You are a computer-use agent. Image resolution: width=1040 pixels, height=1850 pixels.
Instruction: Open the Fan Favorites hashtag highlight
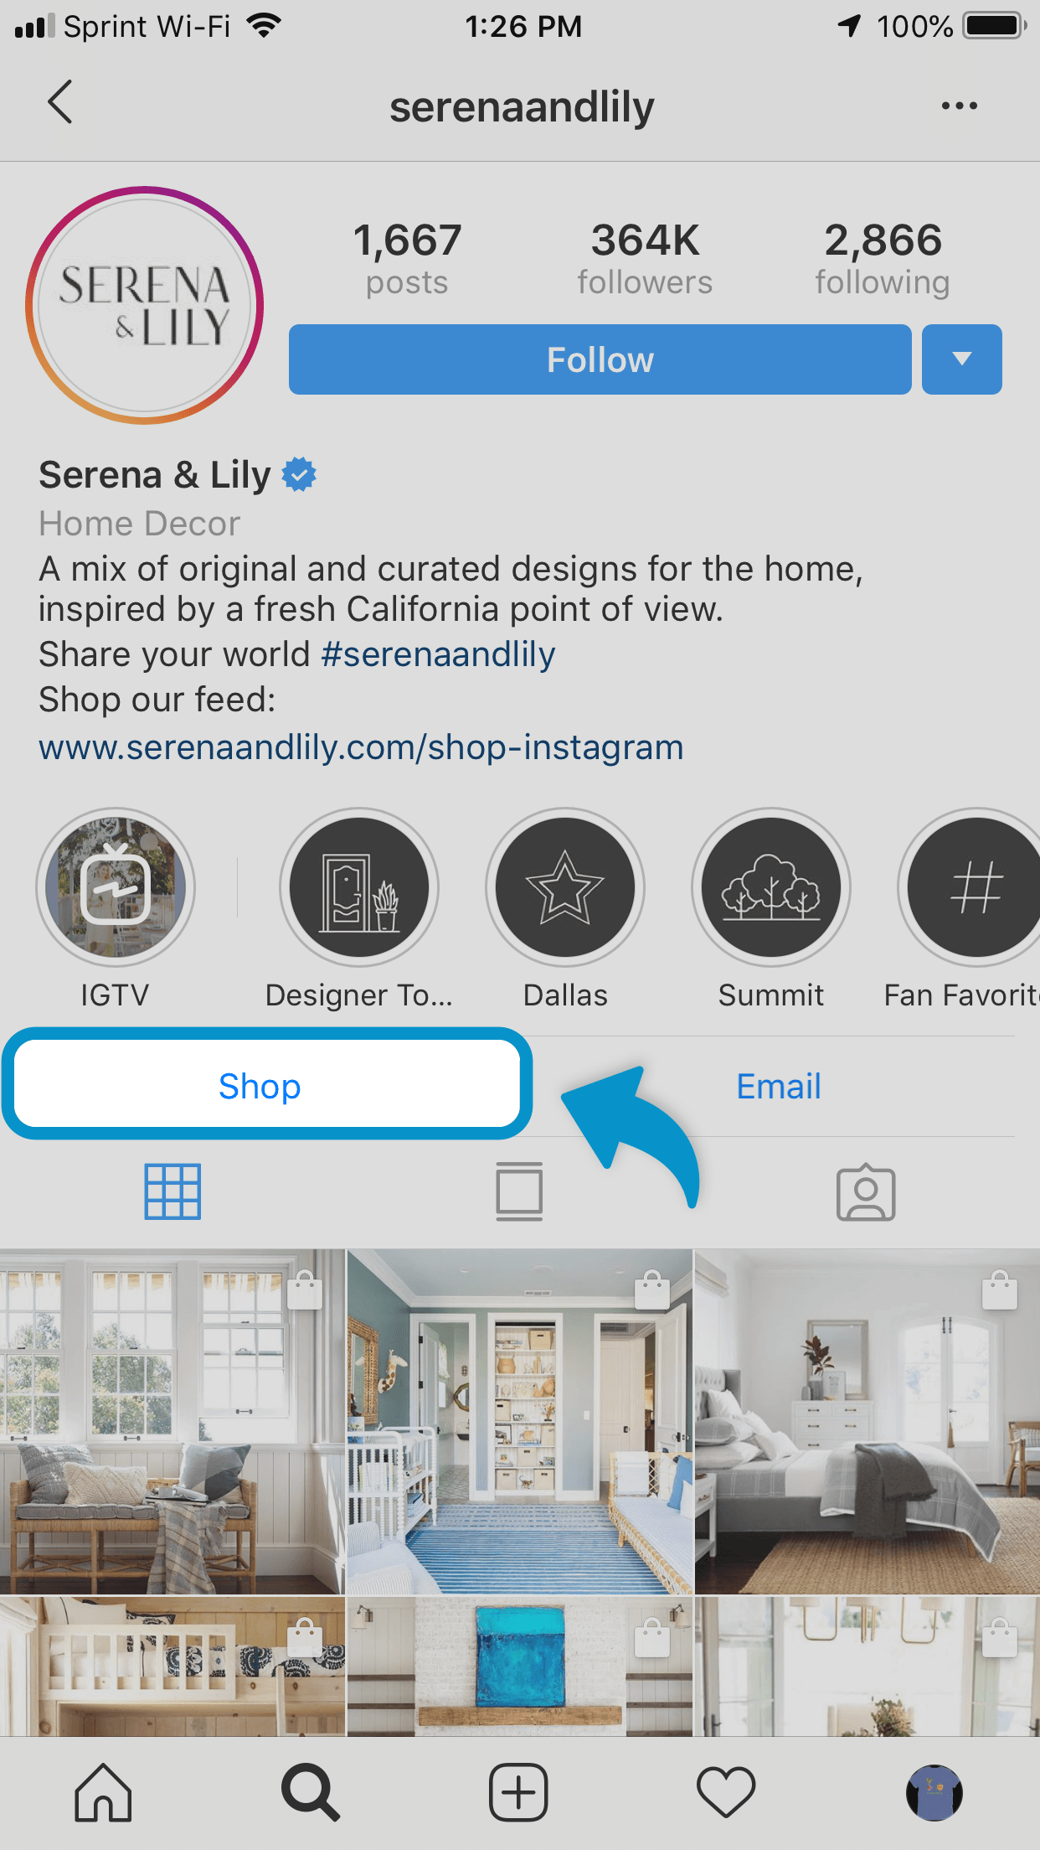coord(971,886)
